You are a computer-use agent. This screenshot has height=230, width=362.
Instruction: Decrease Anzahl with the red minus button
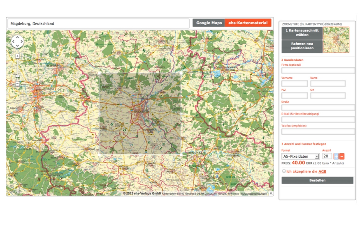click(x=342, y=156)
